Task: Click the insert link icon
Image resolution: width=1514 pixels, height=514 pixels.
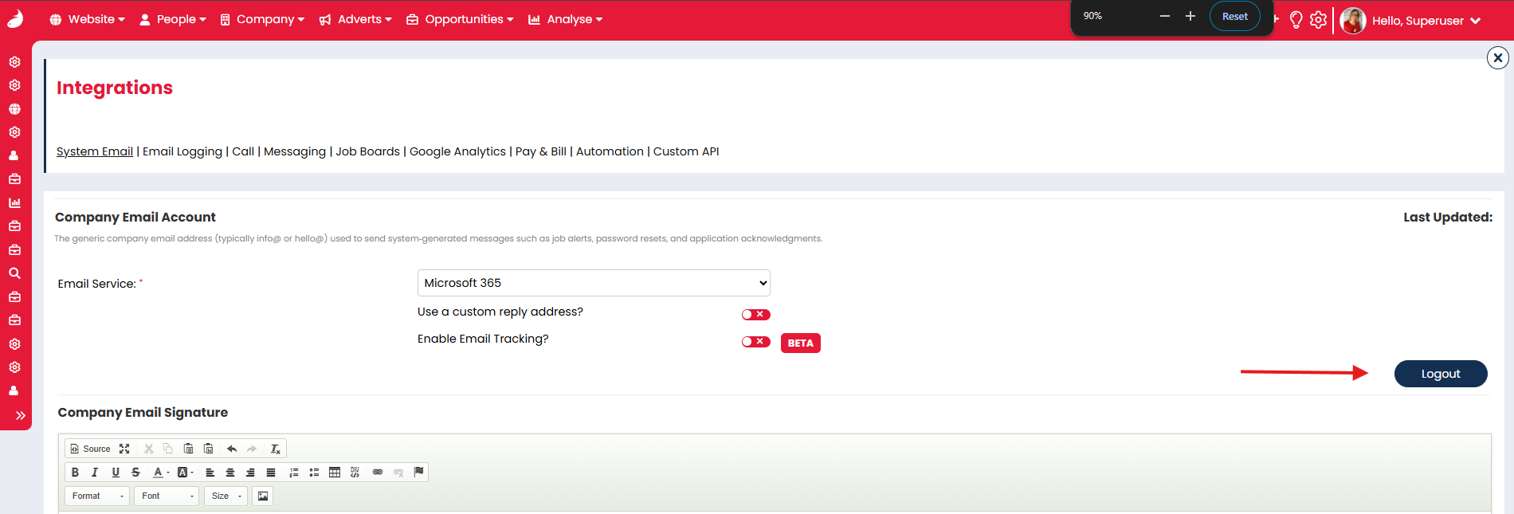Action: pyautogui.click(x=378, y=473)
